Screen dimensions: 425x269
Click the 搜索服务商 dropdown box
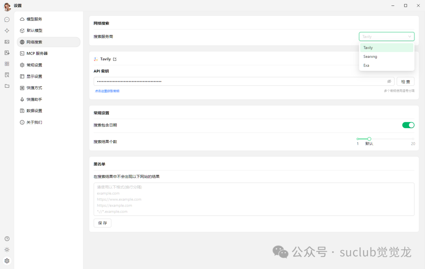(386, 37)
